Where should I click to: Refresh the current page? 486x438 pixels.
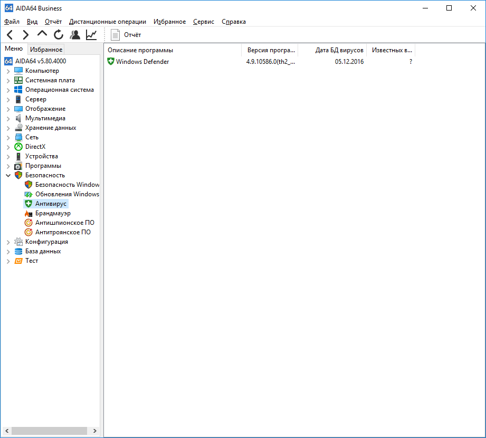[x=58, y=35]
